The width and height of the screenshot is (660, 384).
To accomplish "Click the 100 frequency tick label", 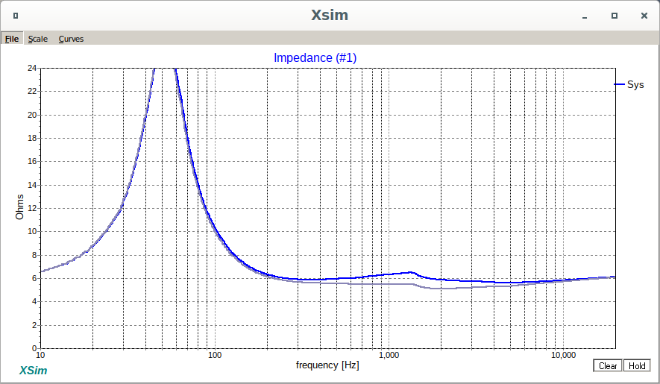I will tap(214, 355).
